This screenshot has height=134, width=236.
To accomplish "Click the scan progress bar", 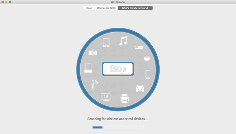I will tap(118, 128).
